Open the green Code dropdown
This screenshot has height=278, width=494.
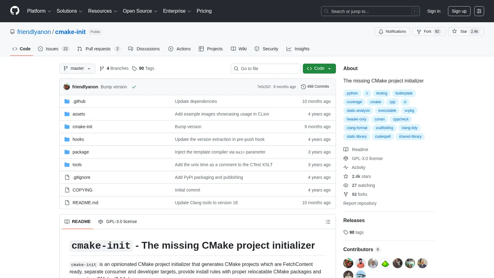(319, 69)
